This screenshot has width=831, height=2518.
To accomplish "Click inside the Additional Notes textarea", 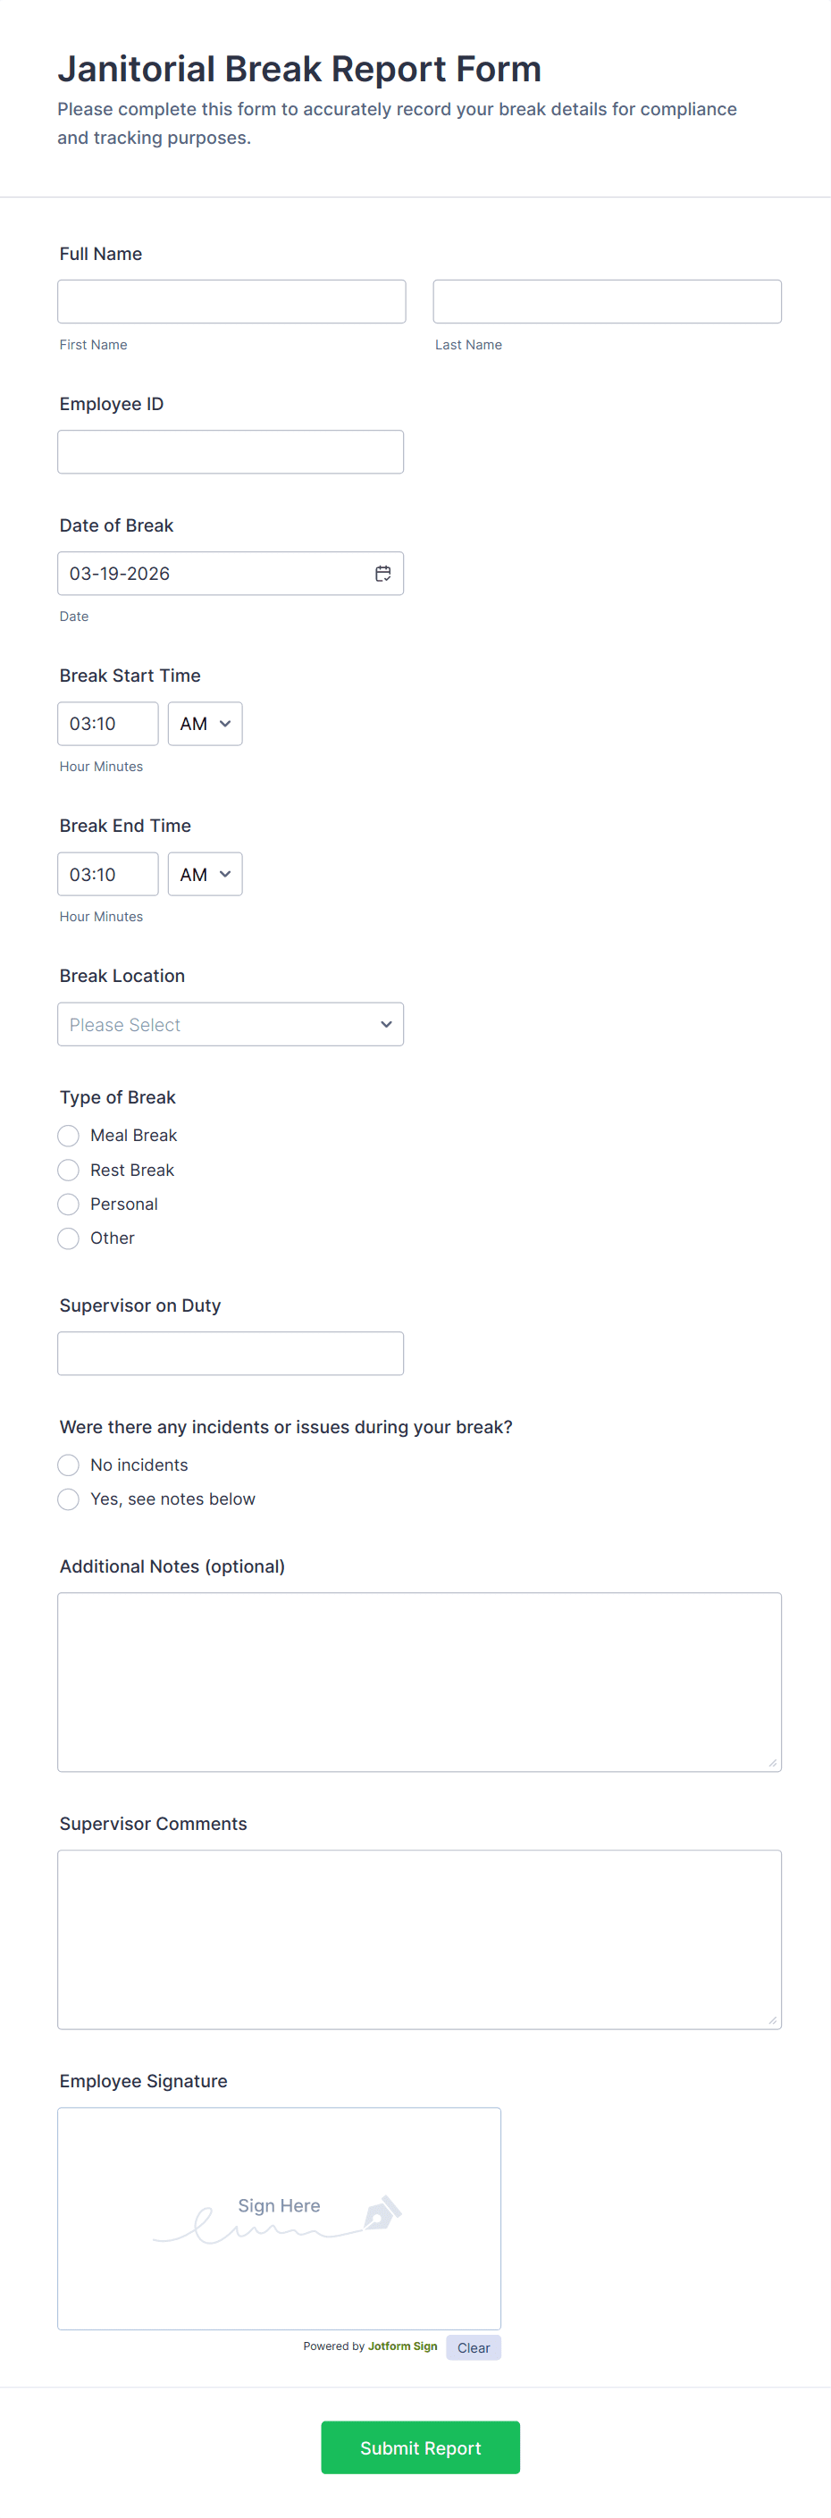I will pos(419,1682).
